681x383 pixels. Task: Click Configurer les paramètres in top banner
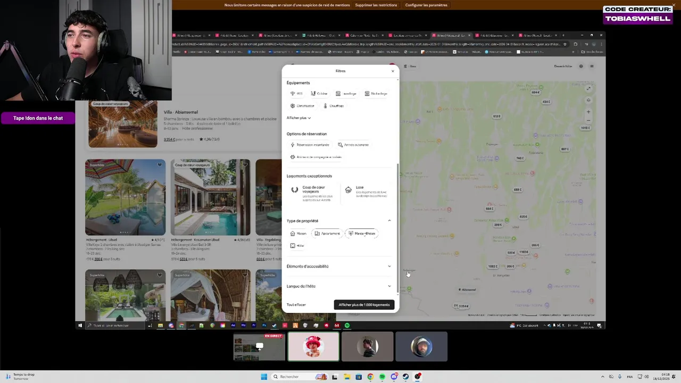[426, 5]
